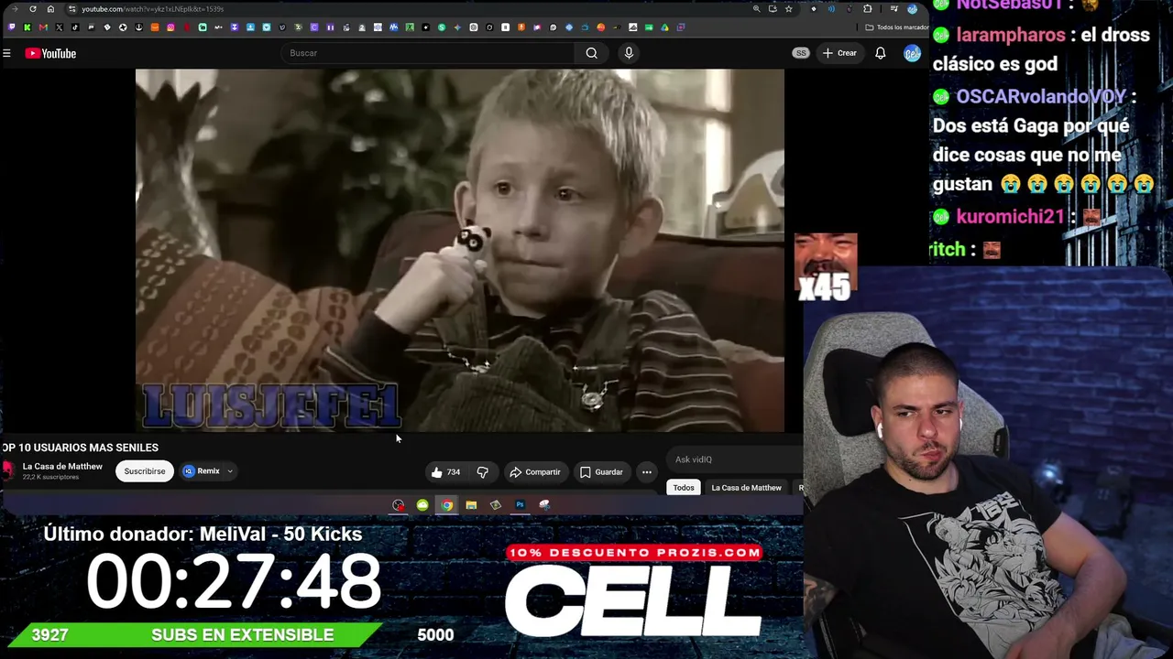
Task: Go to Chrome home page button
Action: pos(50,9)
